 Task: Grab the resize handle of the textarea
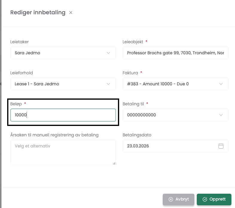coord(114,163)
